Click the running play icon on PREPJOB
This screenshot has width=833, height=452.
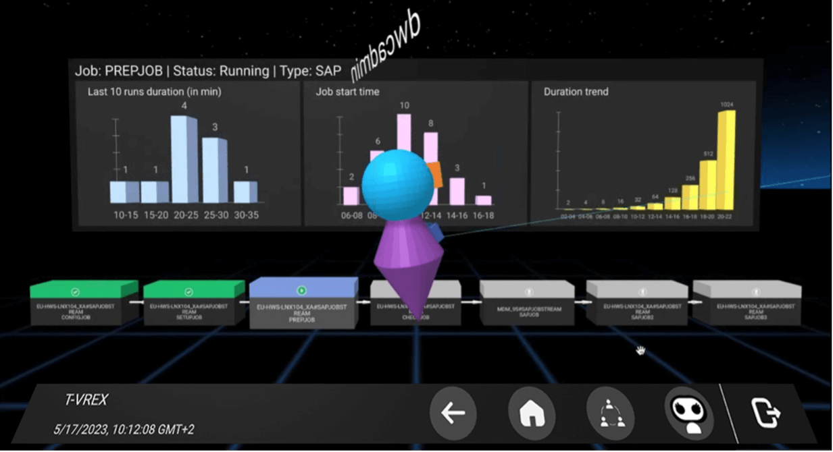(x=302, y=291)
